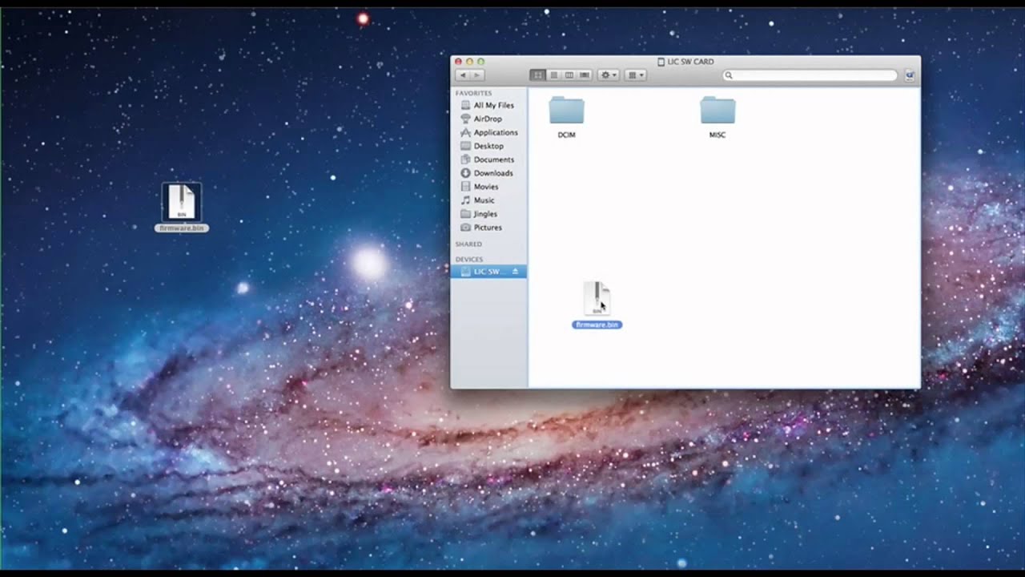Click firmware.bin label on desktop
The width and height of the screenshot is (1025, 577).
pyautogui.click(x=182, y=228)
